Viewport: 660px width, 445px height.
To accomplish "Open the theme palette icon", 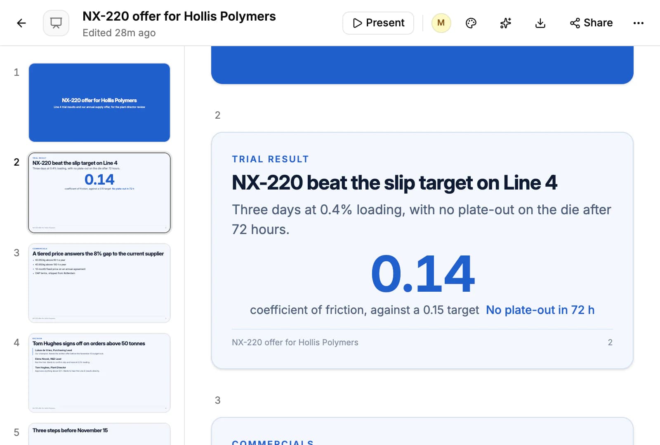I will (471, 23).
